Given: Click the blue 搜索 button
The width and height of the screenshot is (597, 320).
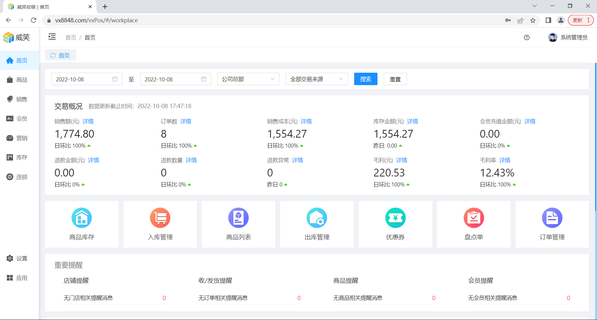Looking at the screenshot, I should point(366,79).
